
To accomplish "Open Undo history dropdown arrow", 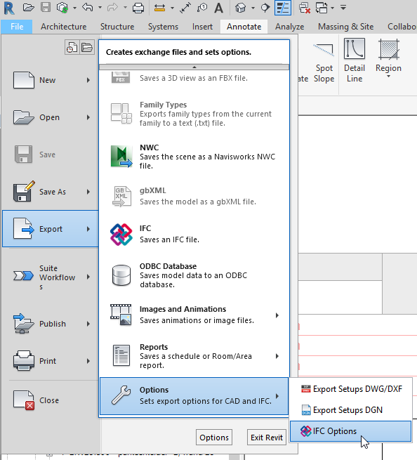I will coord(100,8).
